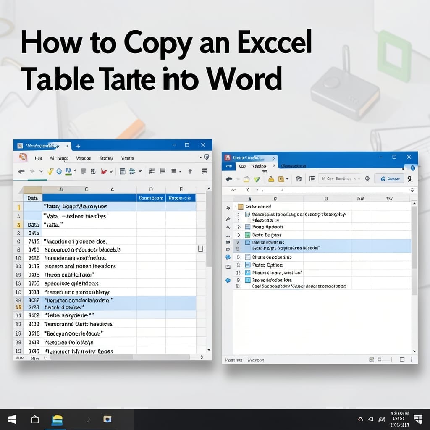Open the combo box in the right window toolbar

[340, 179]
